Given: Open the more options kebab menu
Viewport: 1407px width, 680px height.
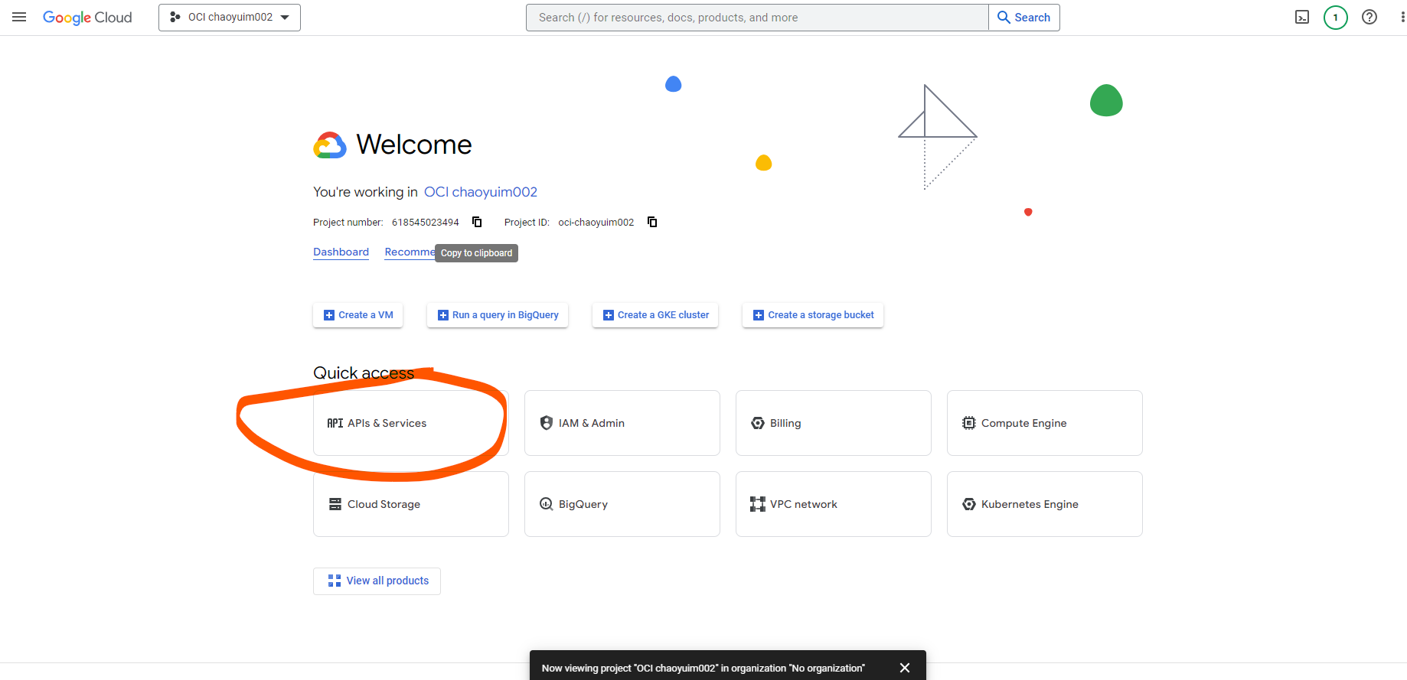Looking at the screenshot, I should click(x=1402, y=17).
